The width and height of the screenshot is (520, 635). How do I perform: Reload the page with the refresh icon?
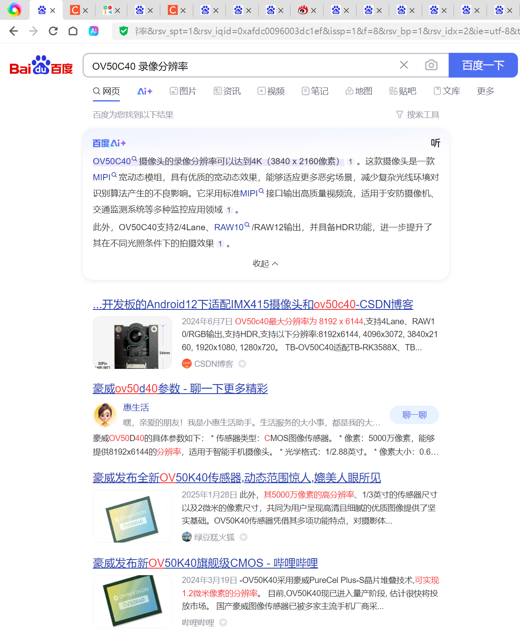pos(53,31)
